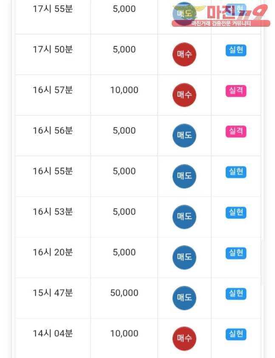Click the pink 실격 badge in the 16시 57분 row
The width and height of the screenshot is (275, 358).
point(236,91)
